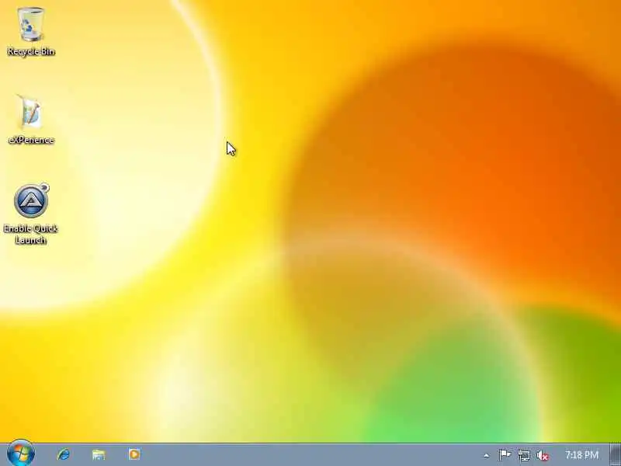Open Action Center flag icon
The width and height of the screenshot is (621, 466).
(505, 455)
